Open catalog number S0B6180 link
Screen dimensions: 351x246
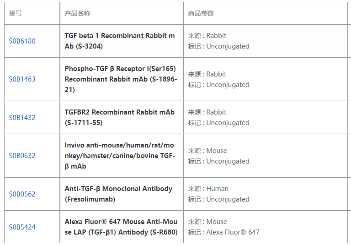tap(22, 41)
